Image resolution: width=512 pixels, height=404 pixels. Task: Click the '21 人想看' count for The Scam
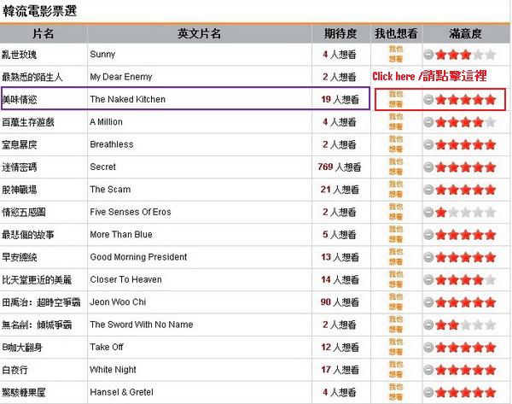tap(340, 190)
